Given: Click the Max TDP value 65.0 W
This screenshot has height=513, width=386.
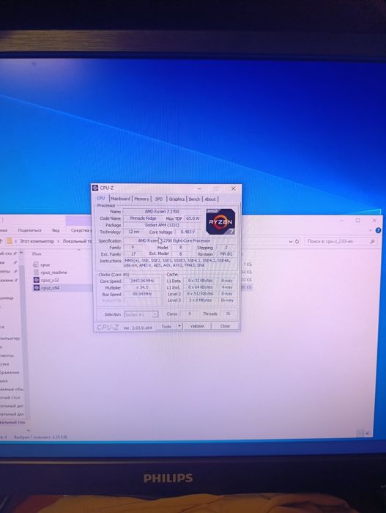Looking at the screenshot, I should pos(193,218).
